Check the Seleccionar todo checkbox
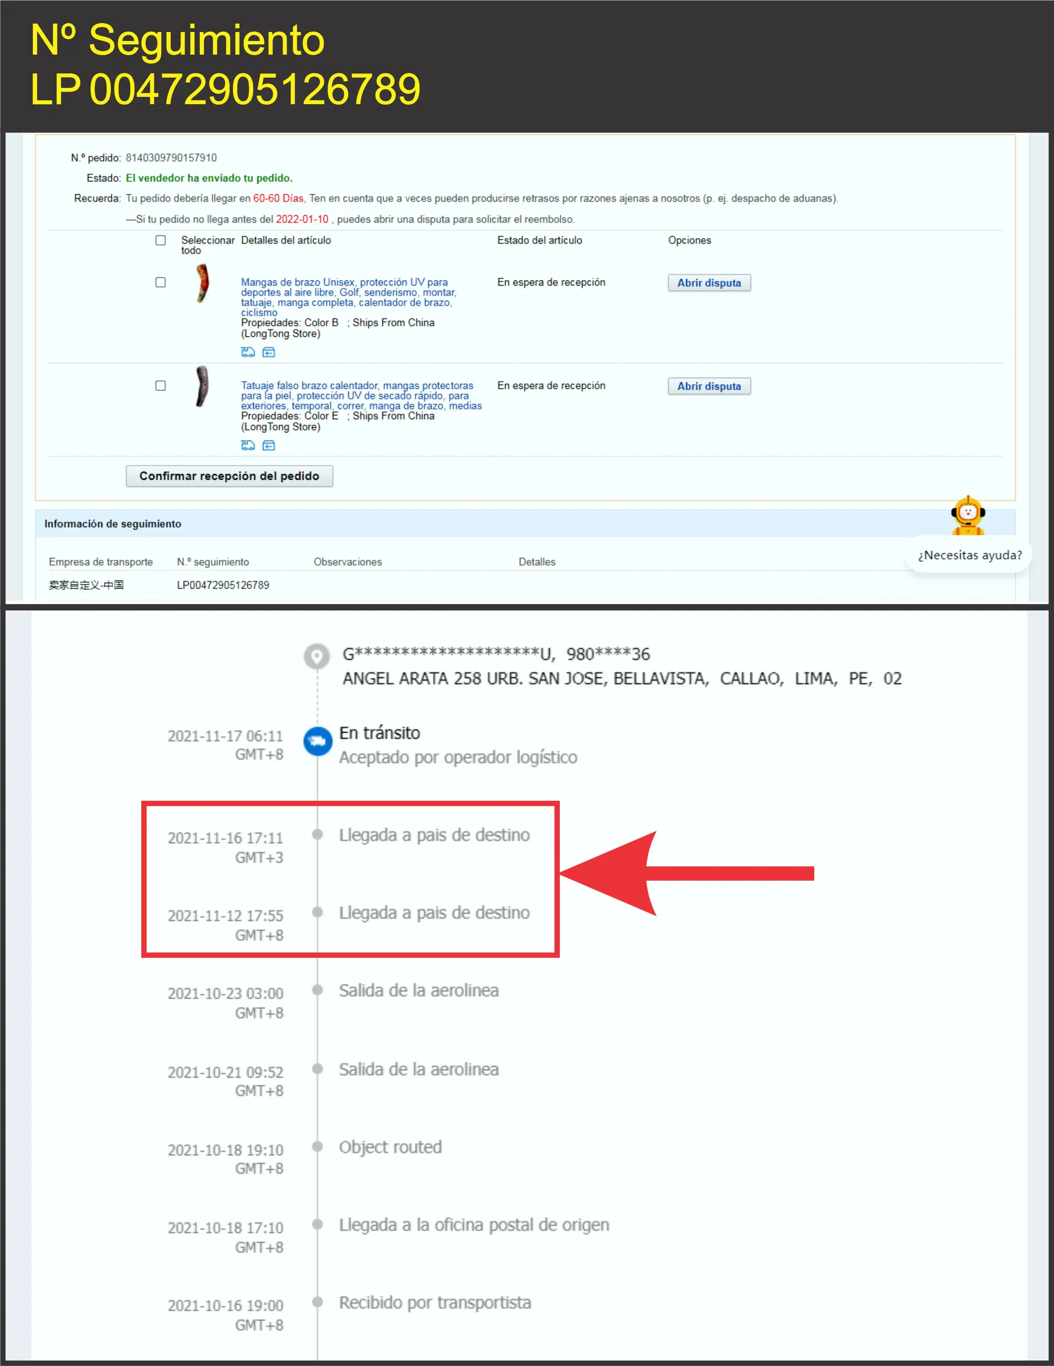Image resolution: width=1054 pixels, height=1366 pixels. (x=161, y=240)
